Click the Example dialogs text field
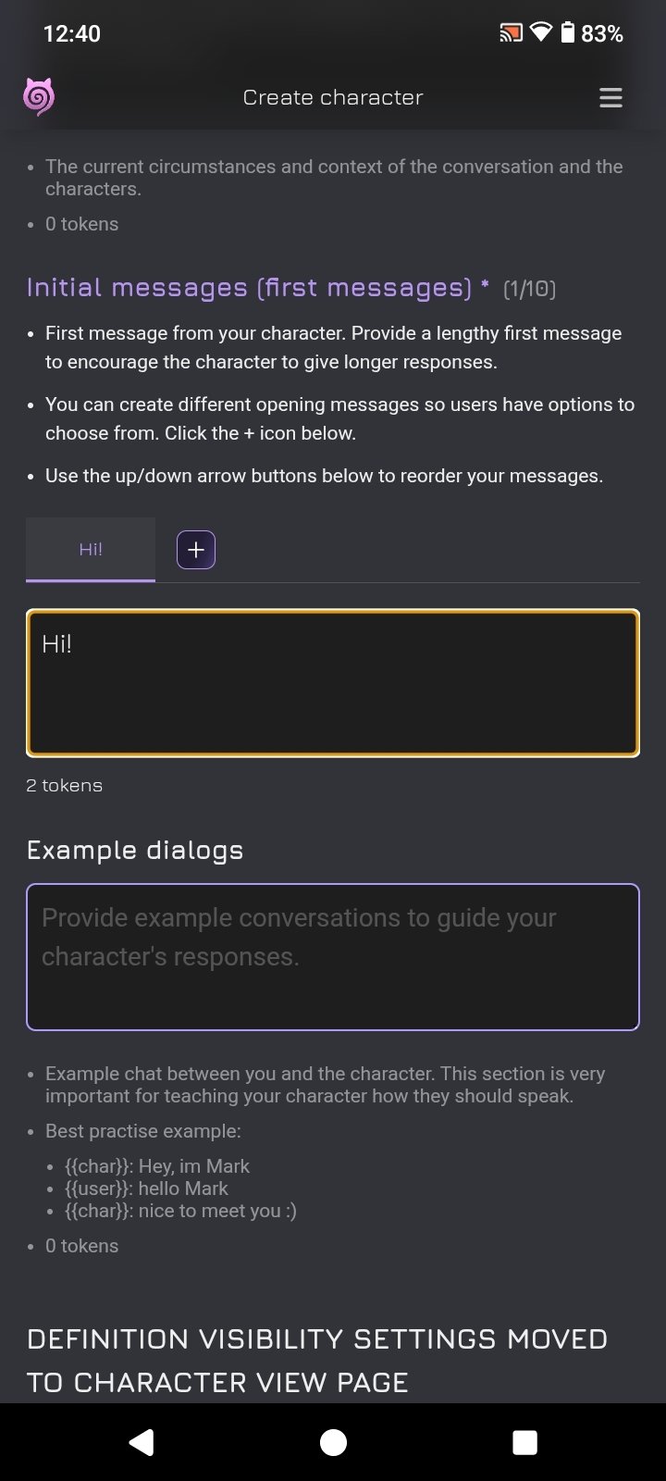666x1481 pixels. click(x=333, y=957)
